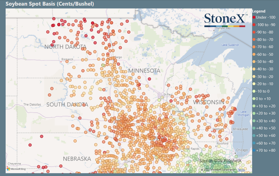This screenshot has height=176, width=279.
Task: Select '0 to +10' legend entry
Action: tap(262, 99)
